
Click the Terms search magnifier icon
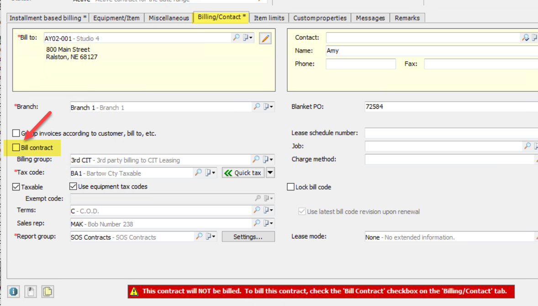257,210
